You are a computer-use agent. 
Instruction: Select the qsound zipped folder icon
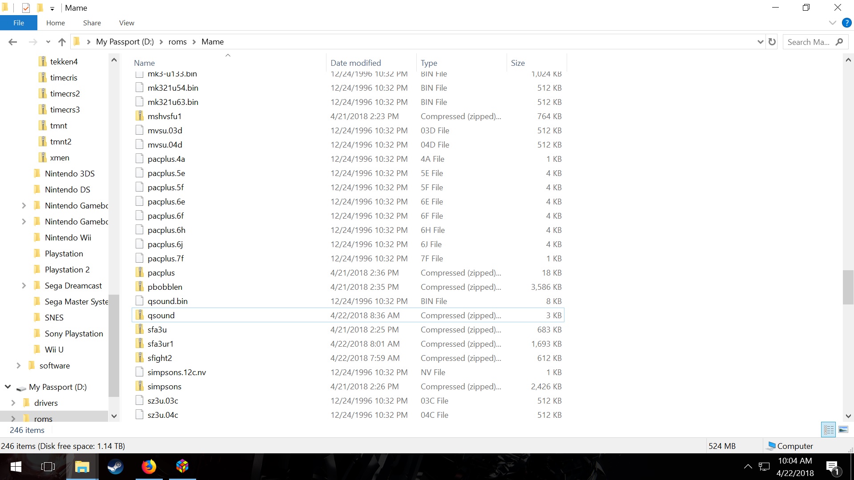[140, 316]
